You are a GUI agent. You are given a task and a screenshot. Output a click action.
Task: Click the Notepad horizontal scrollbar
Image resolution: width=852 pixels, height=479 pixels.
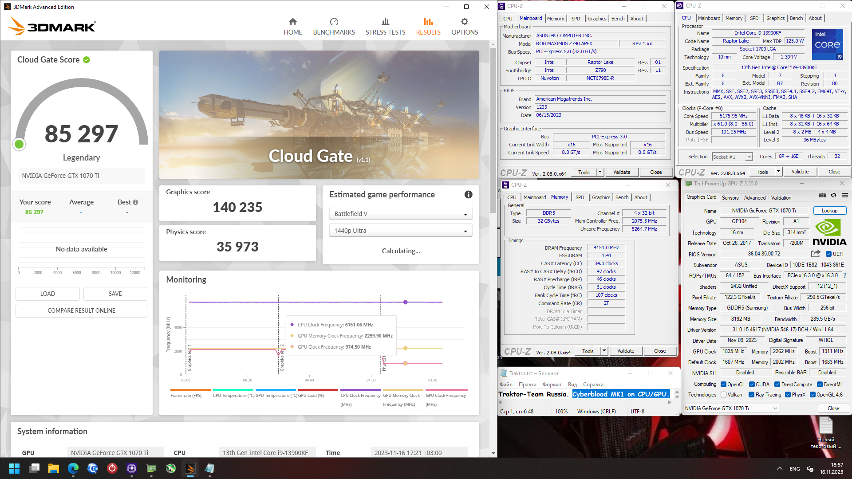point(586,402)
